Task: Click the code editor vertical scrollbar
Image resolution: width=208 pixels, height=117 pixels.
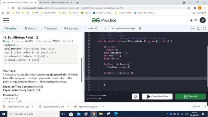Action: (207, 66)
